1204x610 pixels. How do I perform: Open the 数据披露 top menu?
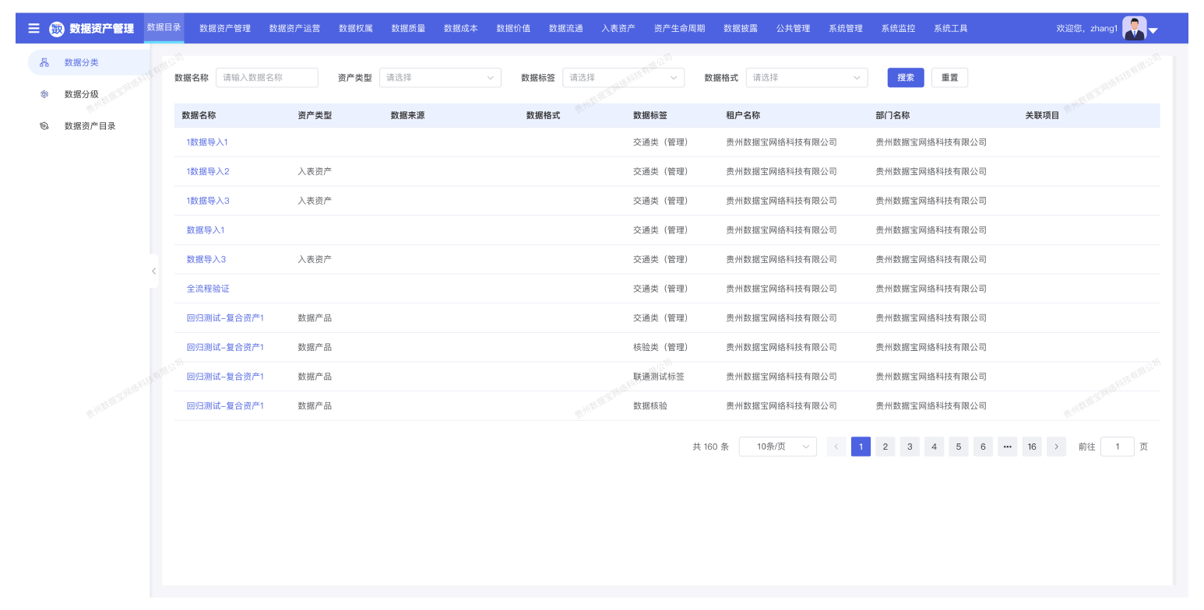coord(741,29)
